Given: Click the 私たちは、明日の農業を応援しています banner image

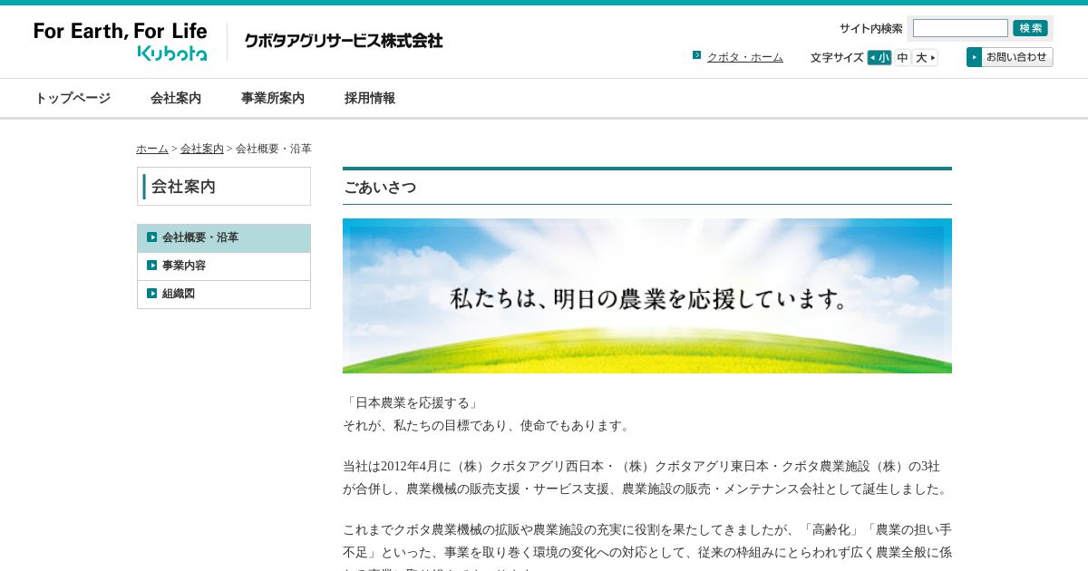Looking at the screenshot, I should click(647, 295).
